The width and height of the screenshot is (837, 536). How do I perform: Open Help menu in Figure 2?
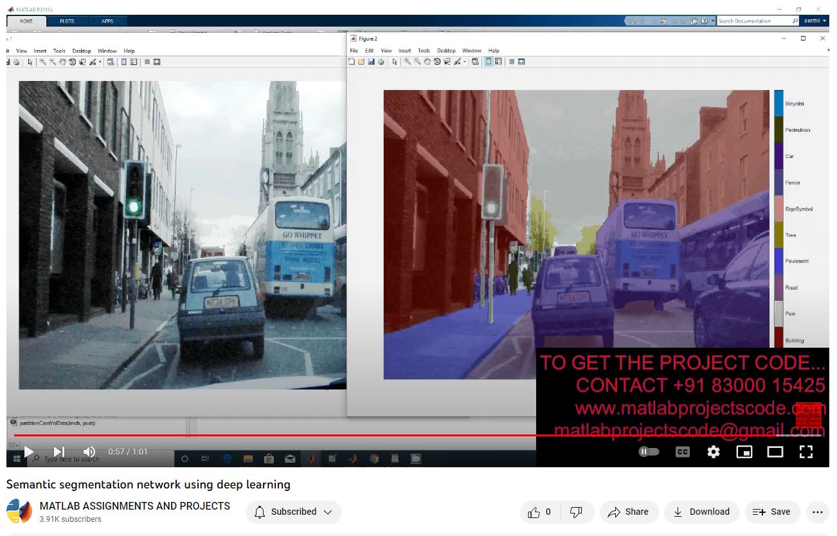pos(494,51)
